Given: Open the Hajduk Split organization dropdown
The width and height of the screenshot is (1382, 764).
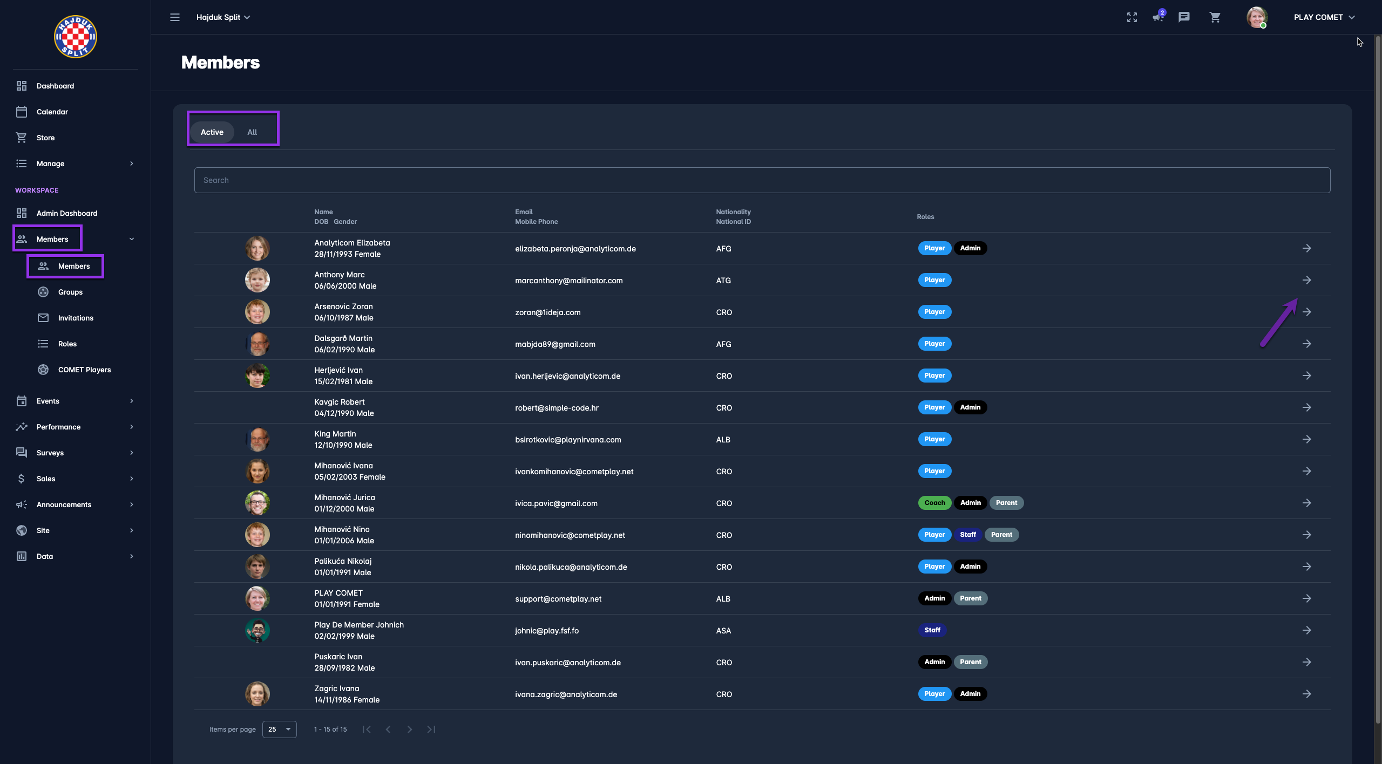Looking at the screenshot, I should click(x=223, y=17).
